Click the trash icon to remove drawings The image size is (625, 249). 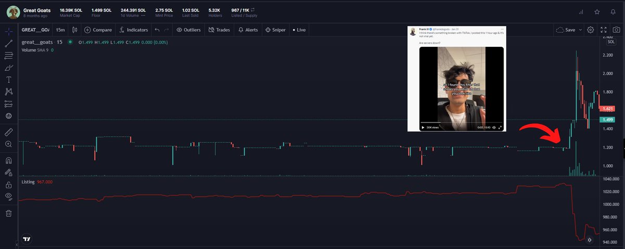pyautogui.click(x=8, y=213)
